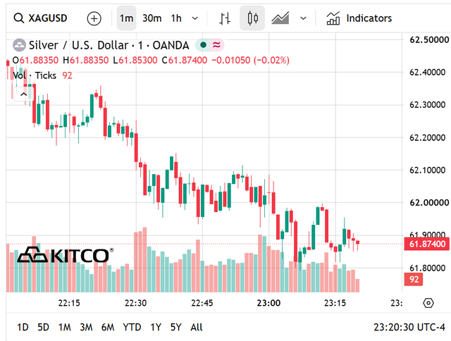This screenshot has width=451, height=341.
Task: Set range to 5Y
Action: pyautogui.click(x=175, y=327)
